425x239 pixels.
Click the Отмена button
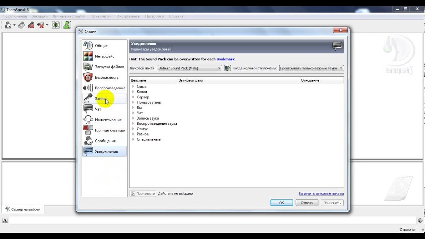pos(307,203)
